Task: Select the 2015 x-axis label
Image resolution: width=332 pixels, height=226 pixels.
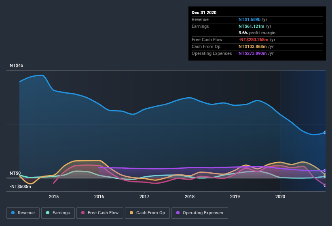Action: tap(54, 197)
